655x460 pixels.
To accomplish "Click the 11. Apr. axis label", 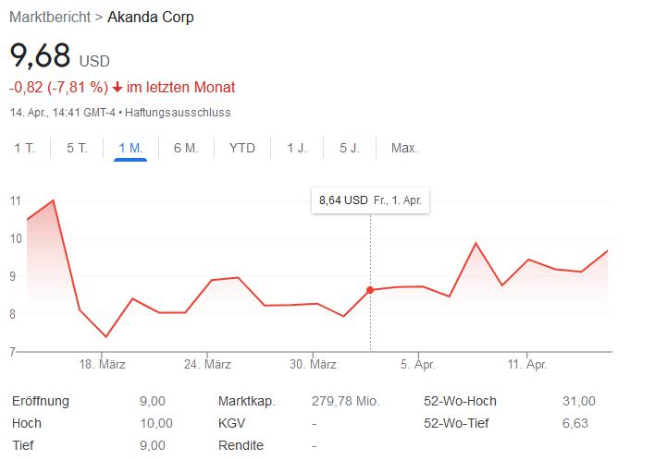I will pos(527,365).
